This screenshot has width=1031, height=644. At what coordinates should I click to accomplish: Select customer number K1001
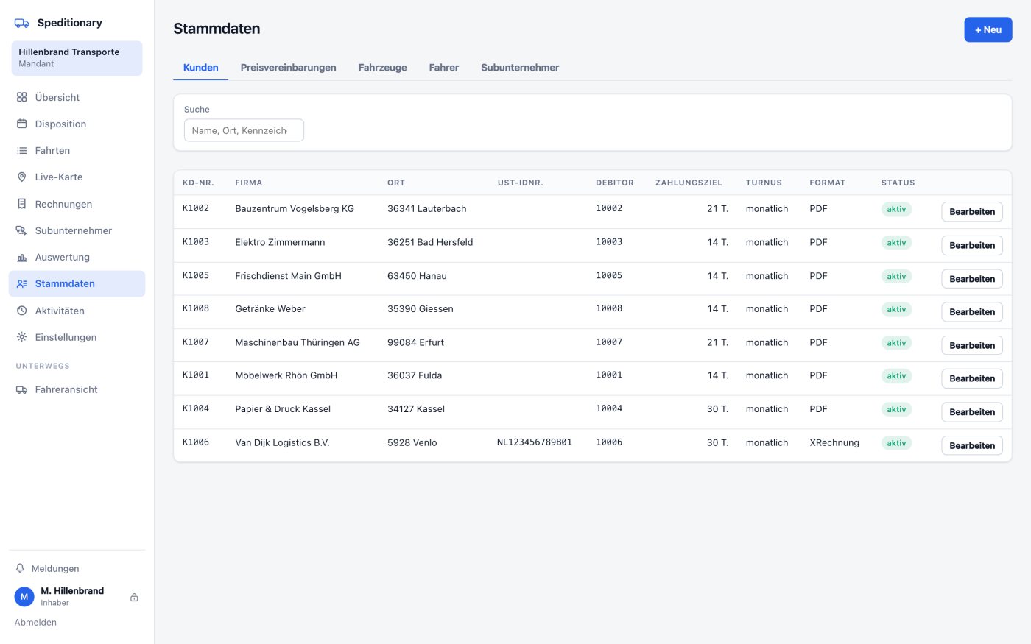(196, 375)
